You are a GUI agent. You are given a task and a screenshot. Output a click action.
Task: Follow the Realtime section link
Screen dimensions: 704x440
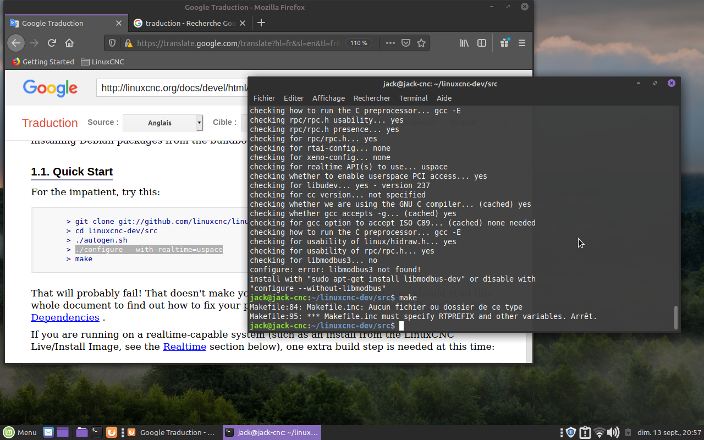[184, 346]
